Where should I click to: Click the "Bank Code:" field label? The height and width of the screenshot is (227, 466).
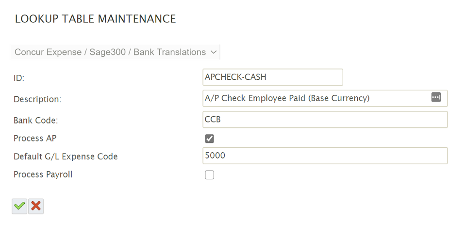(x=35, y=120)
